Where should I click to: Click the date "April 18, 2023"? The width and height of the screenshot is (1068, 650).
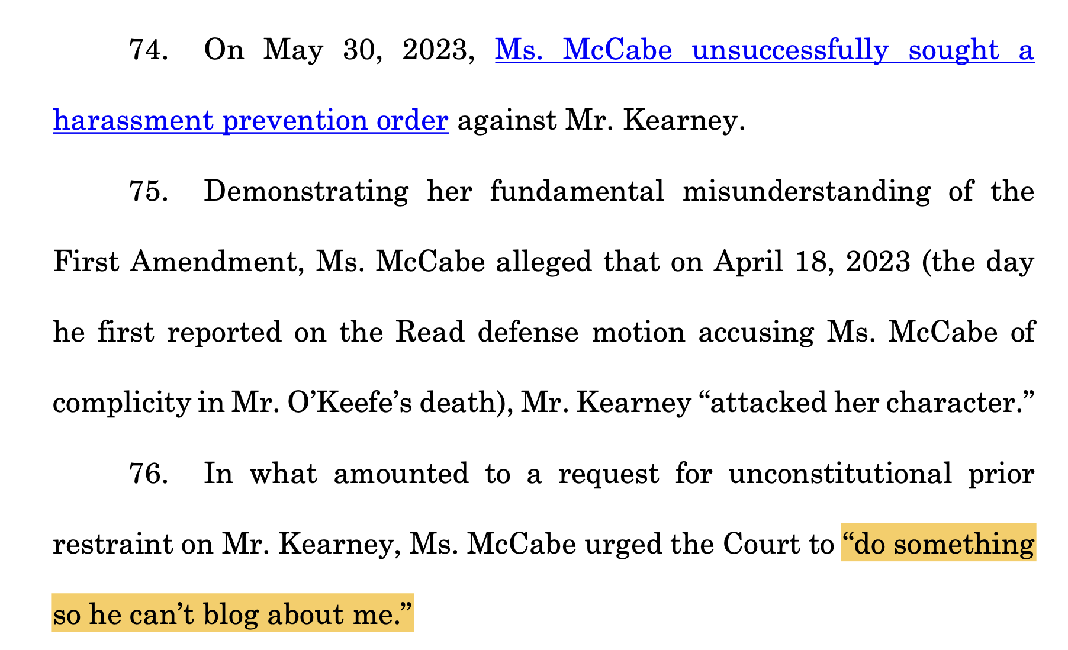pos(812,262)
